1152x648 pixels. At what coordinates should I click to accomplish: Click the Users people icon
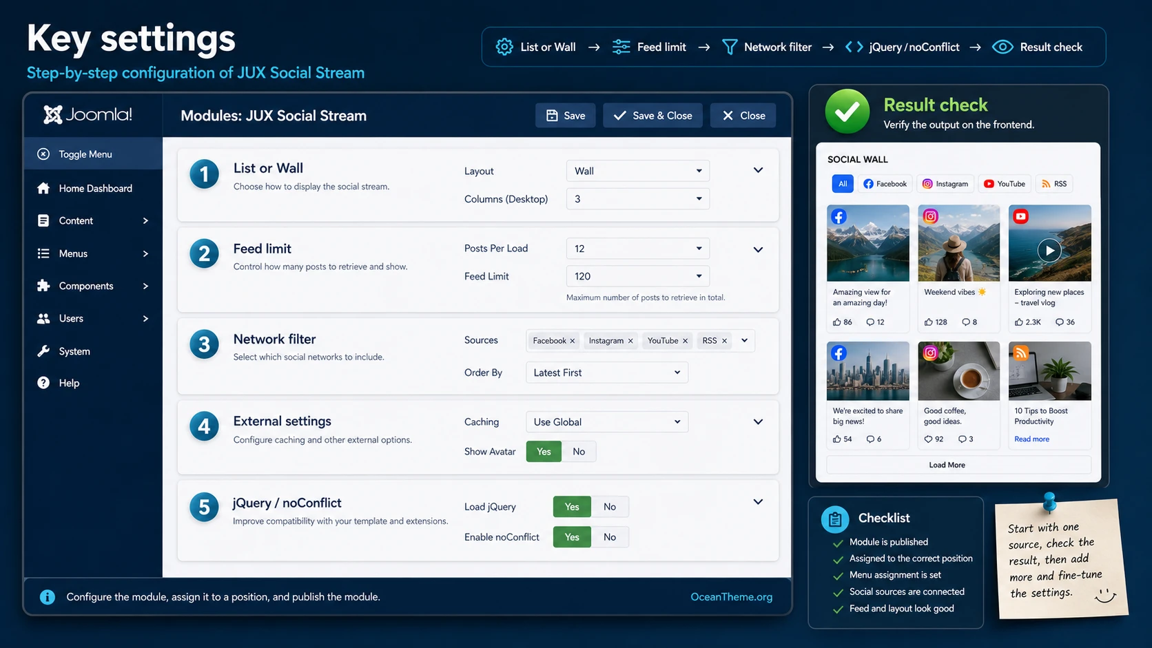(43, 318)
